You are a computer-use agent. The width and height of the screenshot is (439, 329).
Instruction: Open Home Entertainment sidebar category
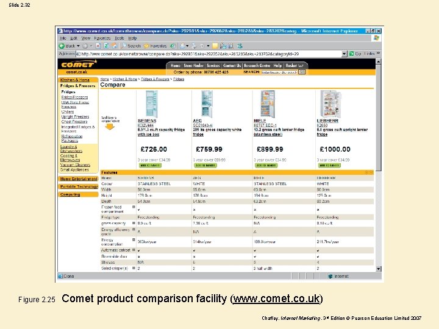[79, 179]
